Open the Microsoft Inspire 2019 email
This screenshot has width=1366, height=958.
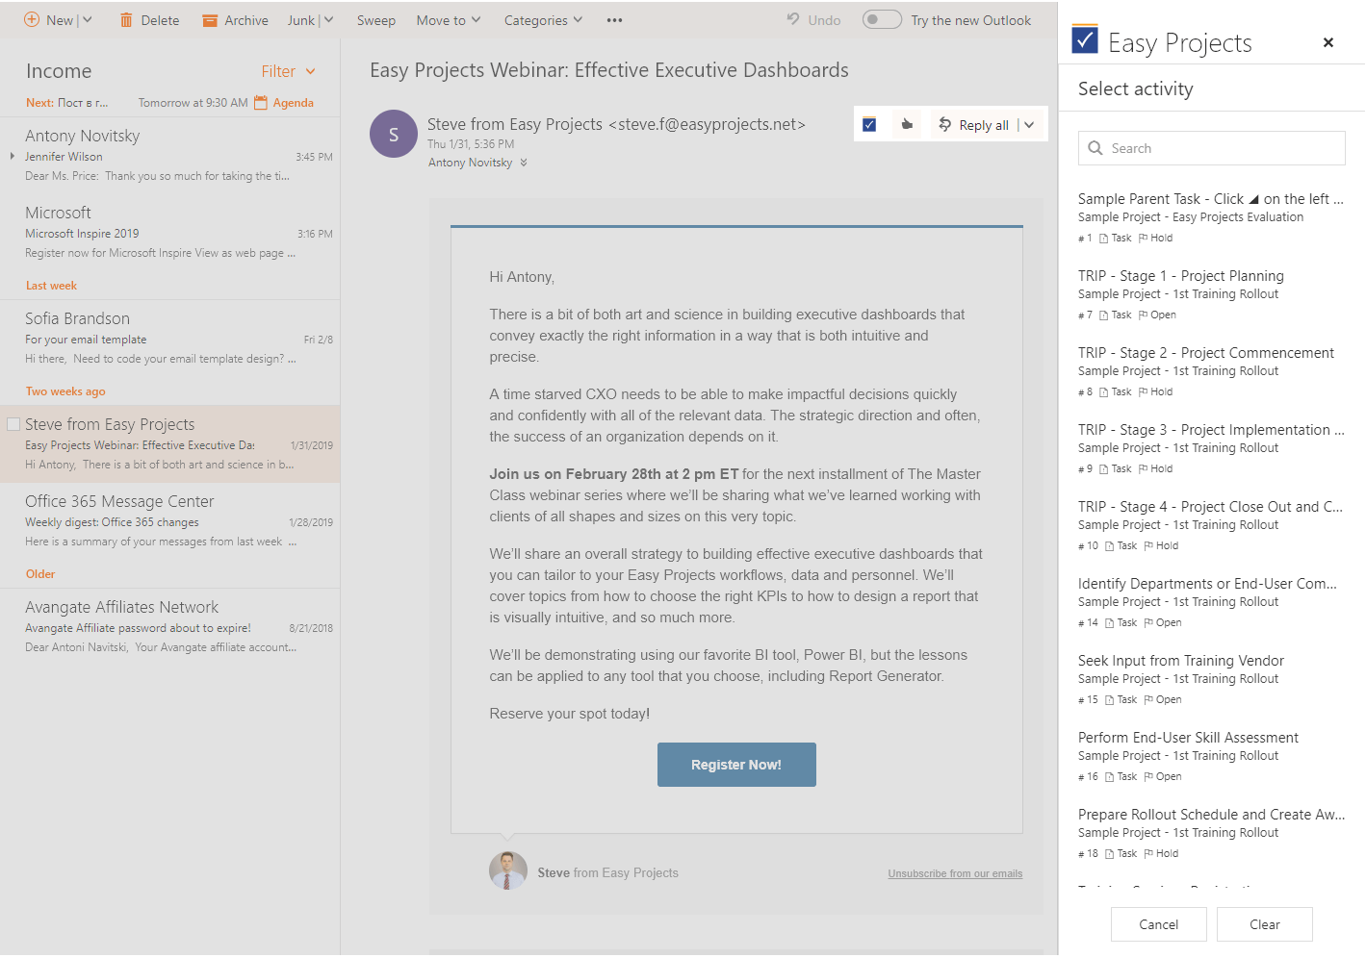tap(170, 233)
